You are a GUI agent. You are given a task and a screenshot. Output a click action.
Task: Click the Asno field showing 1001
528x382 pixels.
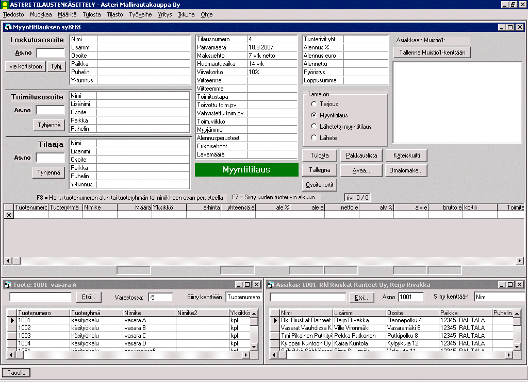click(x=411, y=297)
